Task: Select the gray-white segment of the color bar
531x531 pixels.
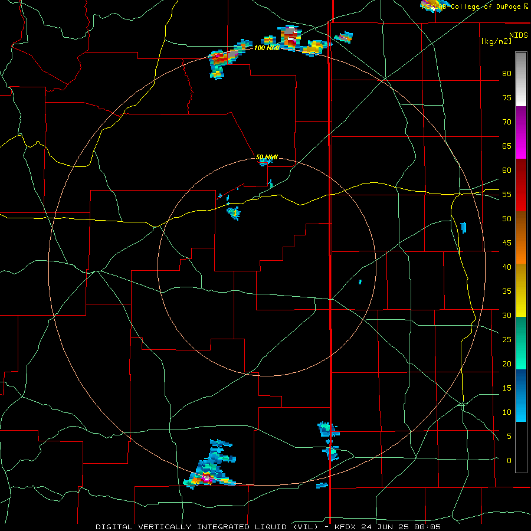Action: tap(521, 79)
